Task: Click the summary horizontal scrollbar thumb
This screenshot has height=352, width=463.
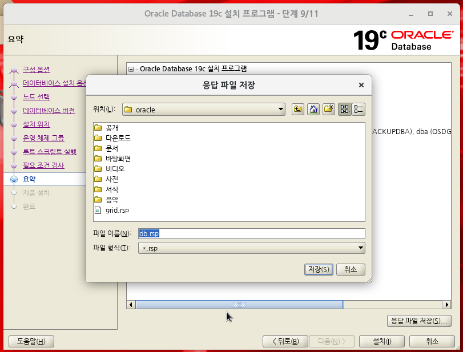Action: tap(239, 305)
